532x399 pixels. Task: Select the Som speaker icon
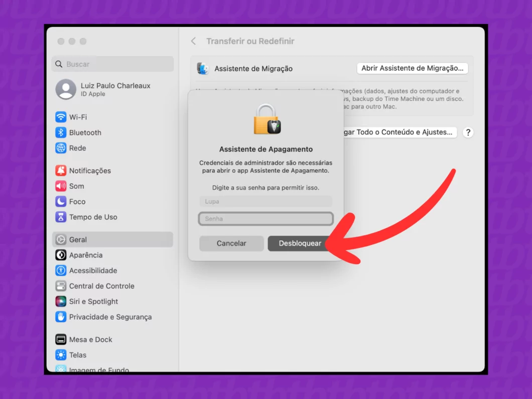[61, 186]
